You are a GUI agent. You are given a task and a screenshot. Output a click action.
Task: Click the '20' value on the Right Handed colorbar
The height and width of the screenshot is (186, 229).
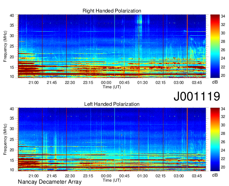click(223, 75)
